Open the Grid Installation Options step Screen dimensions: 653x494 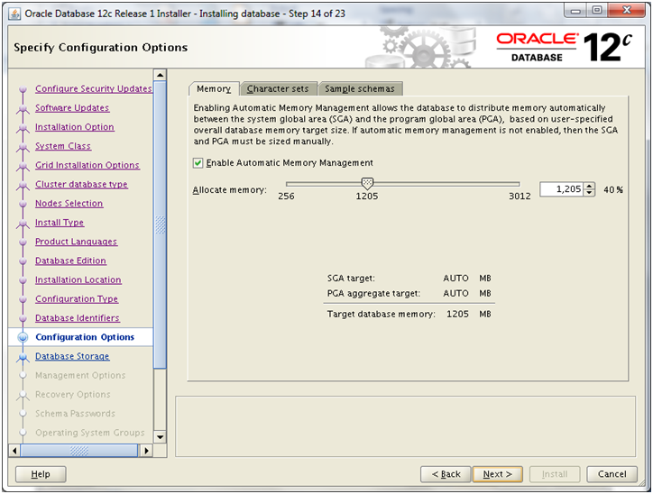87,165
